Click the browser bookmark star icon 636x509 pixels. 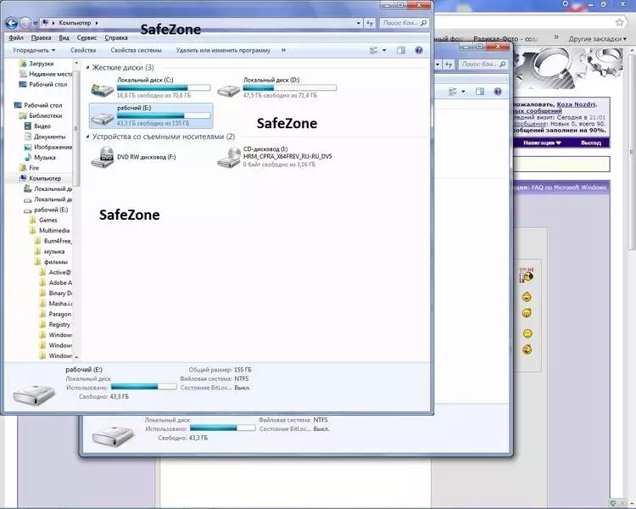point(619,22)
